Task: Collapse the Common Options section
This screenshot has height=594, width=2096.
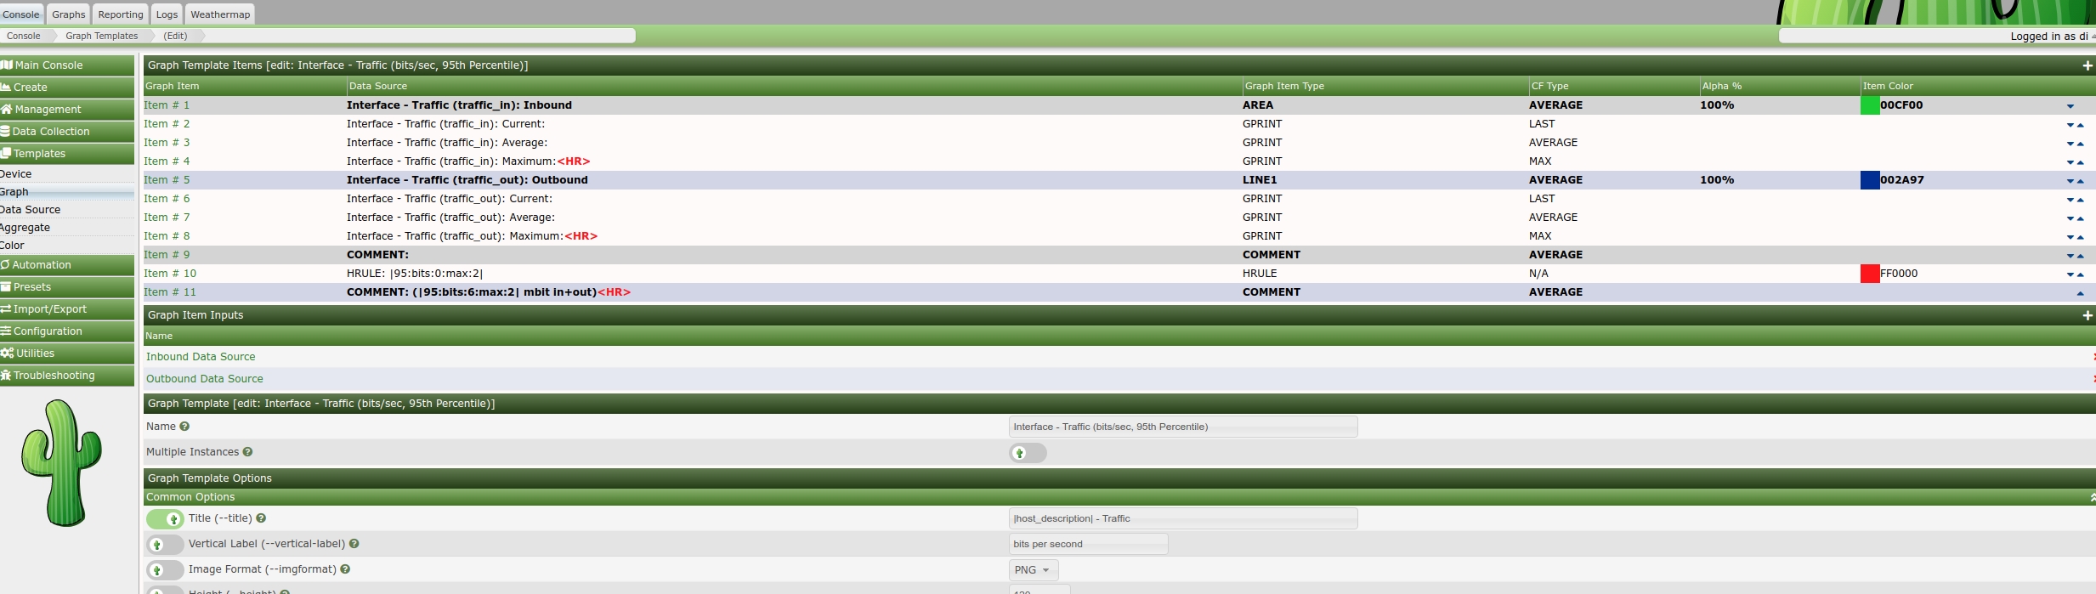Action: click(x=2092, y=497)
